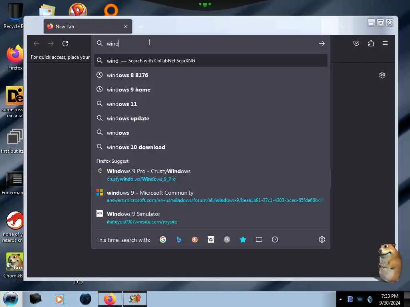Search this time with grey magnifier engine
Image resolution: width=410 pixels, height=307 pixels.
pos(227,239)
